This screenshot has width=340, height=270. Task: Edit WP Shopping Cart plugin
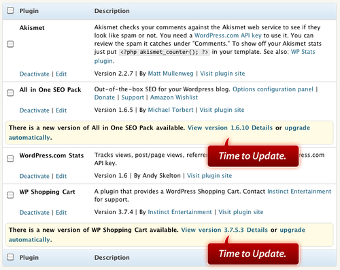[x=61, y=213]
